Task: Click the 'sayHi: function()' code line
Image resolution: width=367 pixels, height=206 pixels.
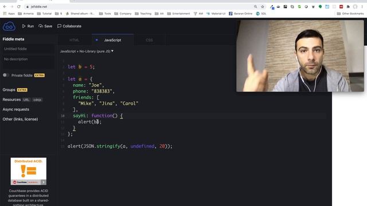Action: coord(97,116)
